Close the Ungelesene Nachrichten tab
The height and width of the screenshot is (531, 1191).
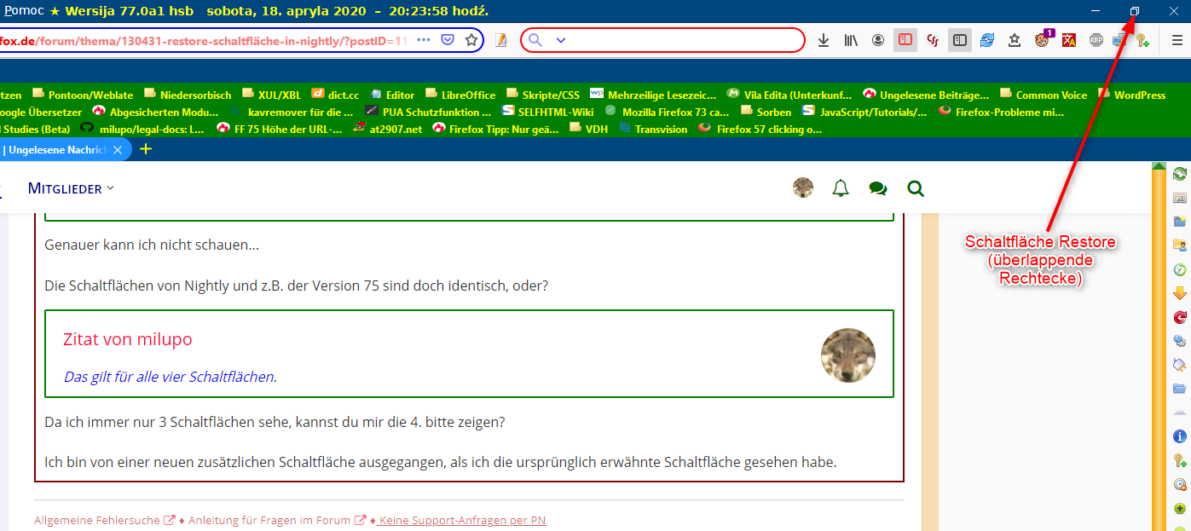118,149
